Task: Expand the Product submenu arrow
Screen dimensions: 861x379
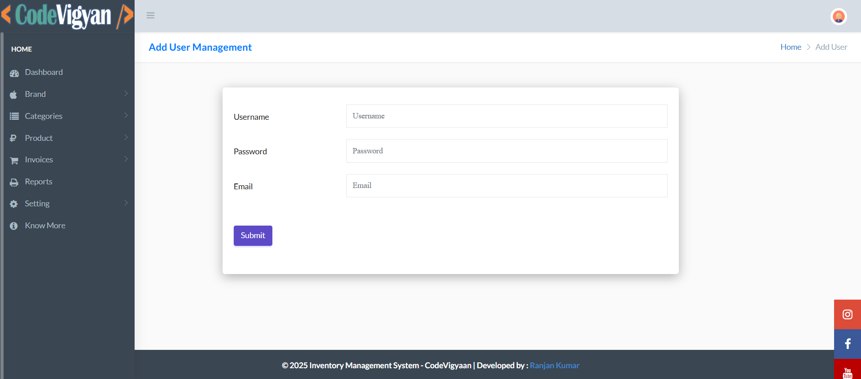Action: (126, 138)
